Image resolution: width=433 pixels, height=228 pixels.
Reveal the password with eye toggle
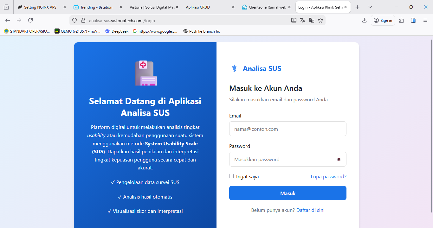click(x=339, y=159)
